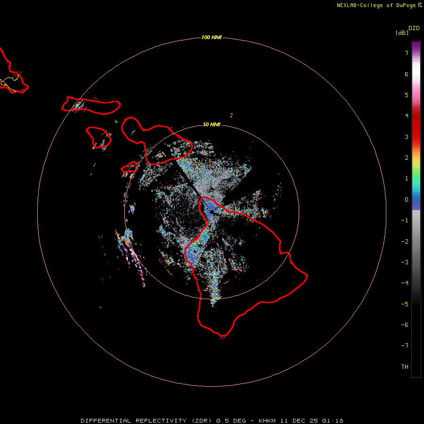This screenshot has width=424, height=424.
Task: Click the 6 value on color scale
Action: coord(407,74)
